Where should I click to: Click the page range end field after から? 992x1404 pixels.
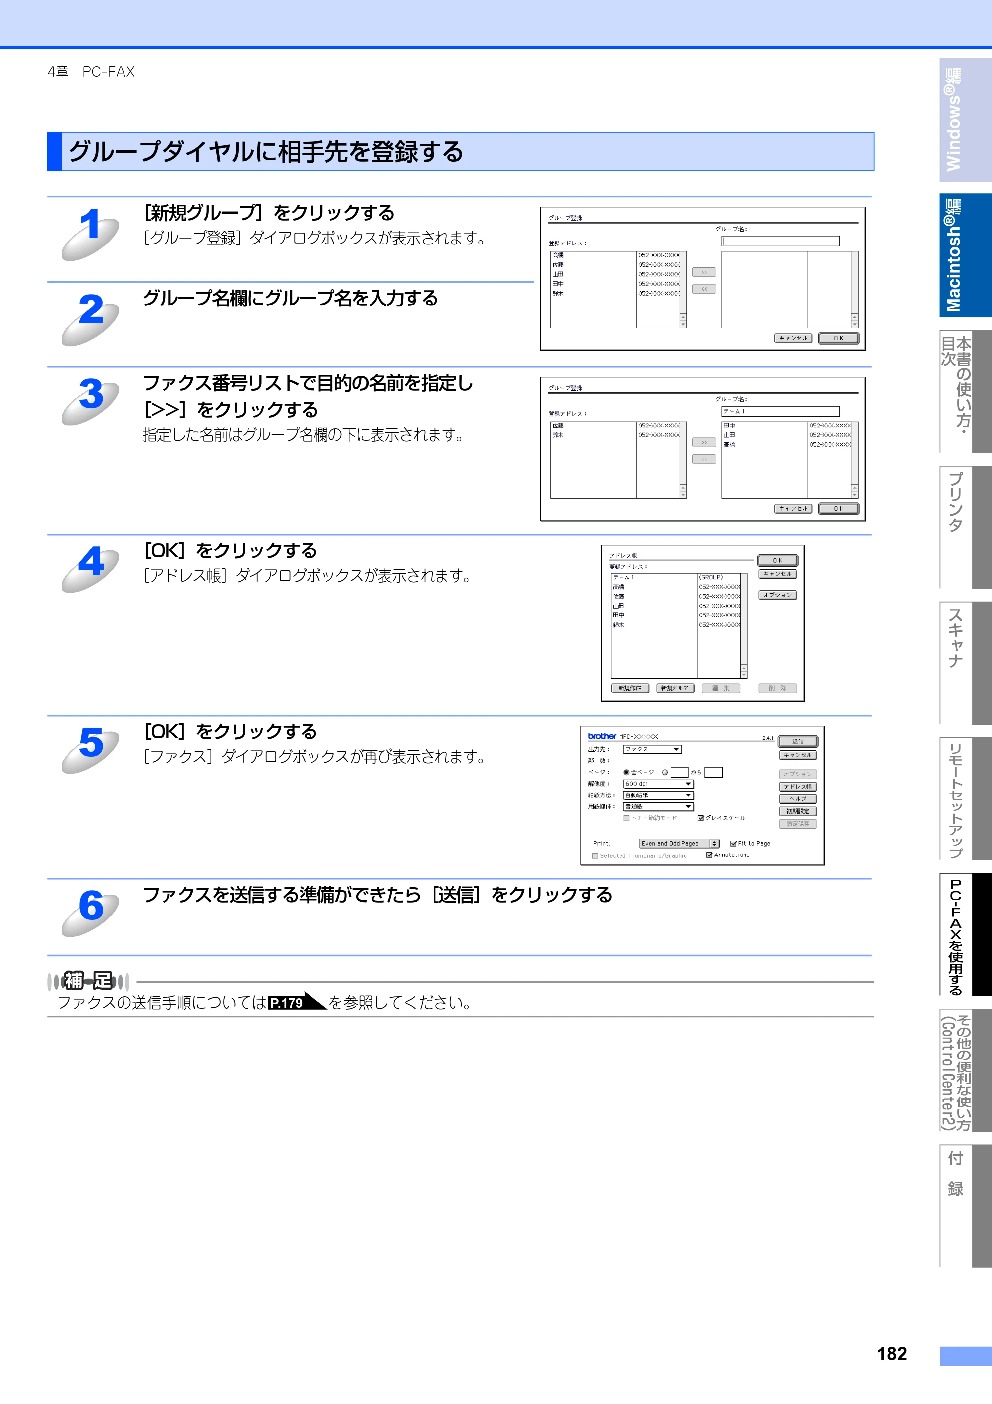[713, 772]
